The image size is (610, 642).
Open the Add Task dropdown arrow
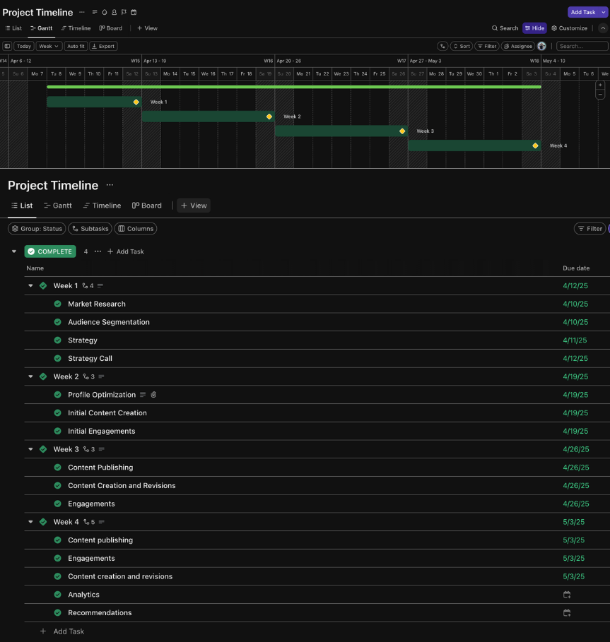pos(604,12)
